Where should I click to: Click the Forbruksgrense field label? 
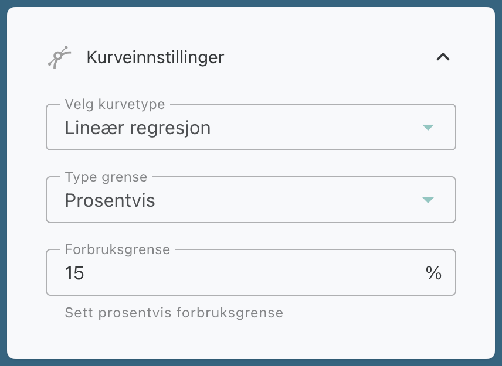point(117,249)
